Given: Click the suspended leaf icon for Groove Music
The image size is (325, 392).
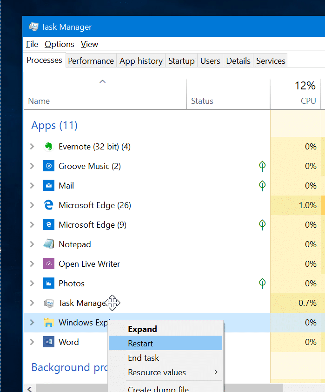Looking at the screenshot, I should (262, 166).
